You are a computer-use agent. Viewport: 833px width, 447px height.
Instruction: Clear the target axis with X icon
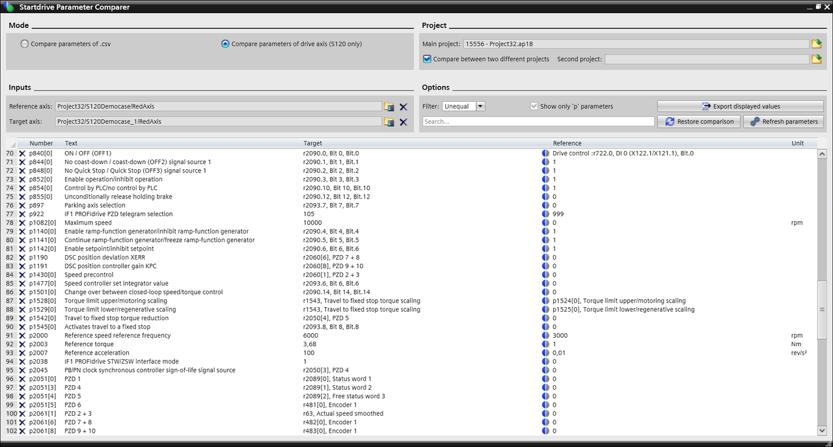(x=403, y=122)
